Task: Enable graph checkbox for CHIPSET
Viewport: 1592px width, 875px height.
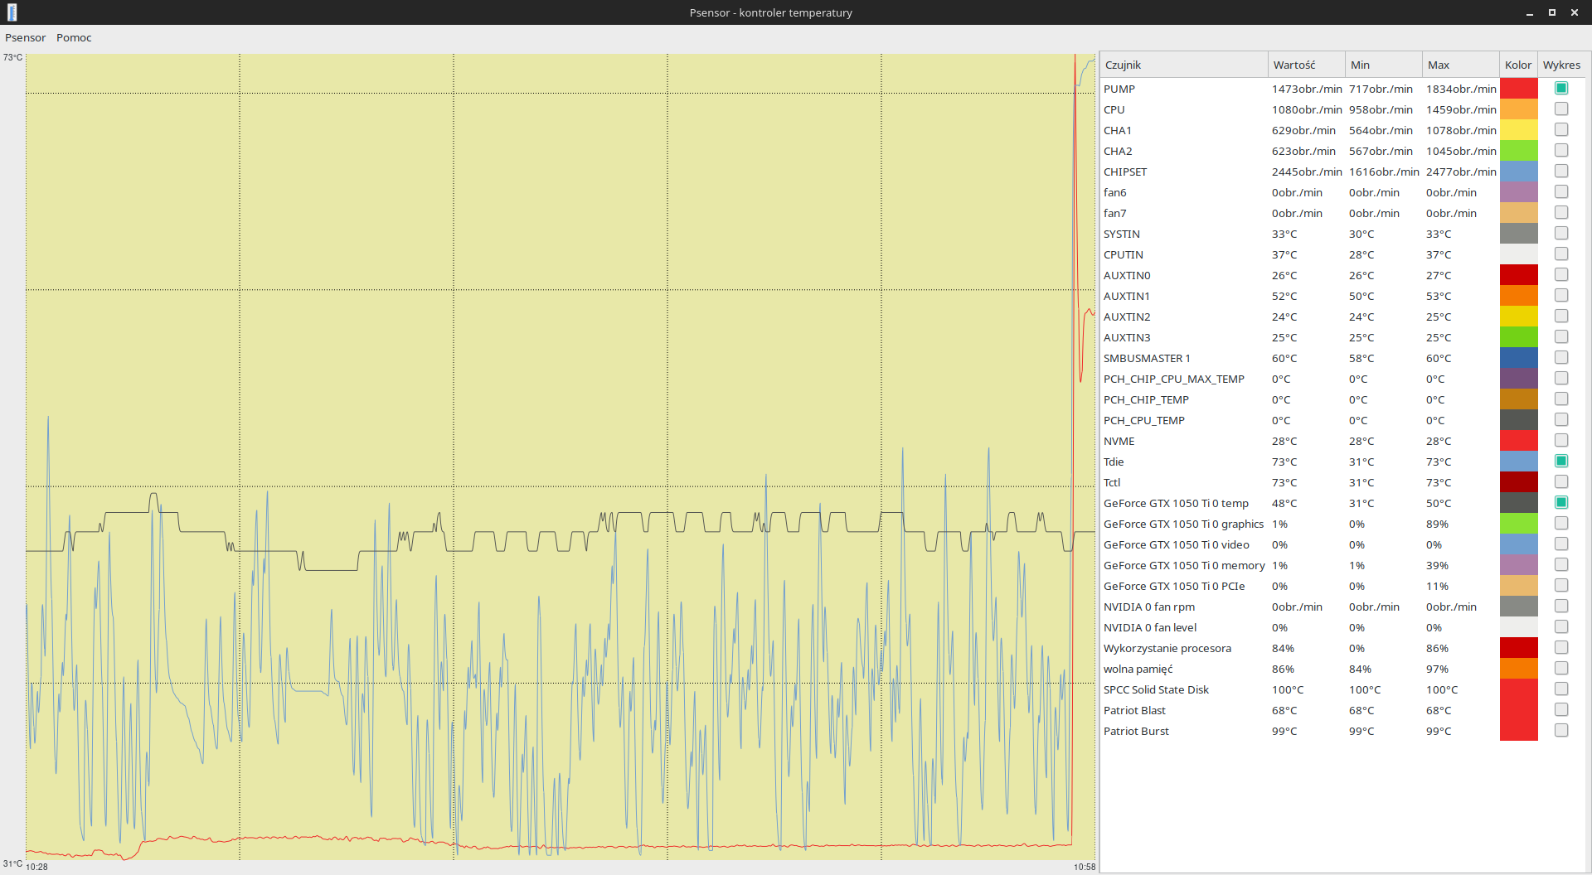Action: [1561, 171]
